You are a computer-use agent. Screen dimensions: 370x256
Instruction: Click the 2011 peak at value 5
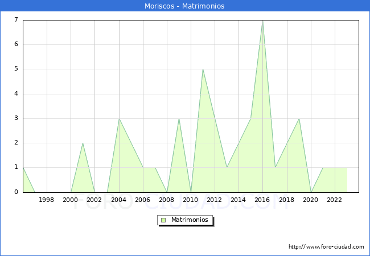tap(203, 69)
